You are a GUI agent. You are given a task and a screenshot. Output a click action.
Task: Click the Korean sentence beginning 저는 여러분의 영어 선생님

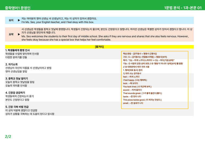tap(59, 19)
